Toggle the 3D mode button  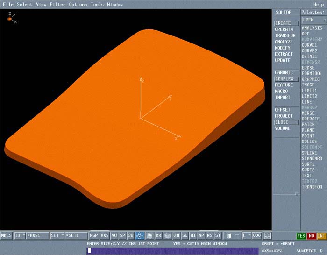(131, 236)
